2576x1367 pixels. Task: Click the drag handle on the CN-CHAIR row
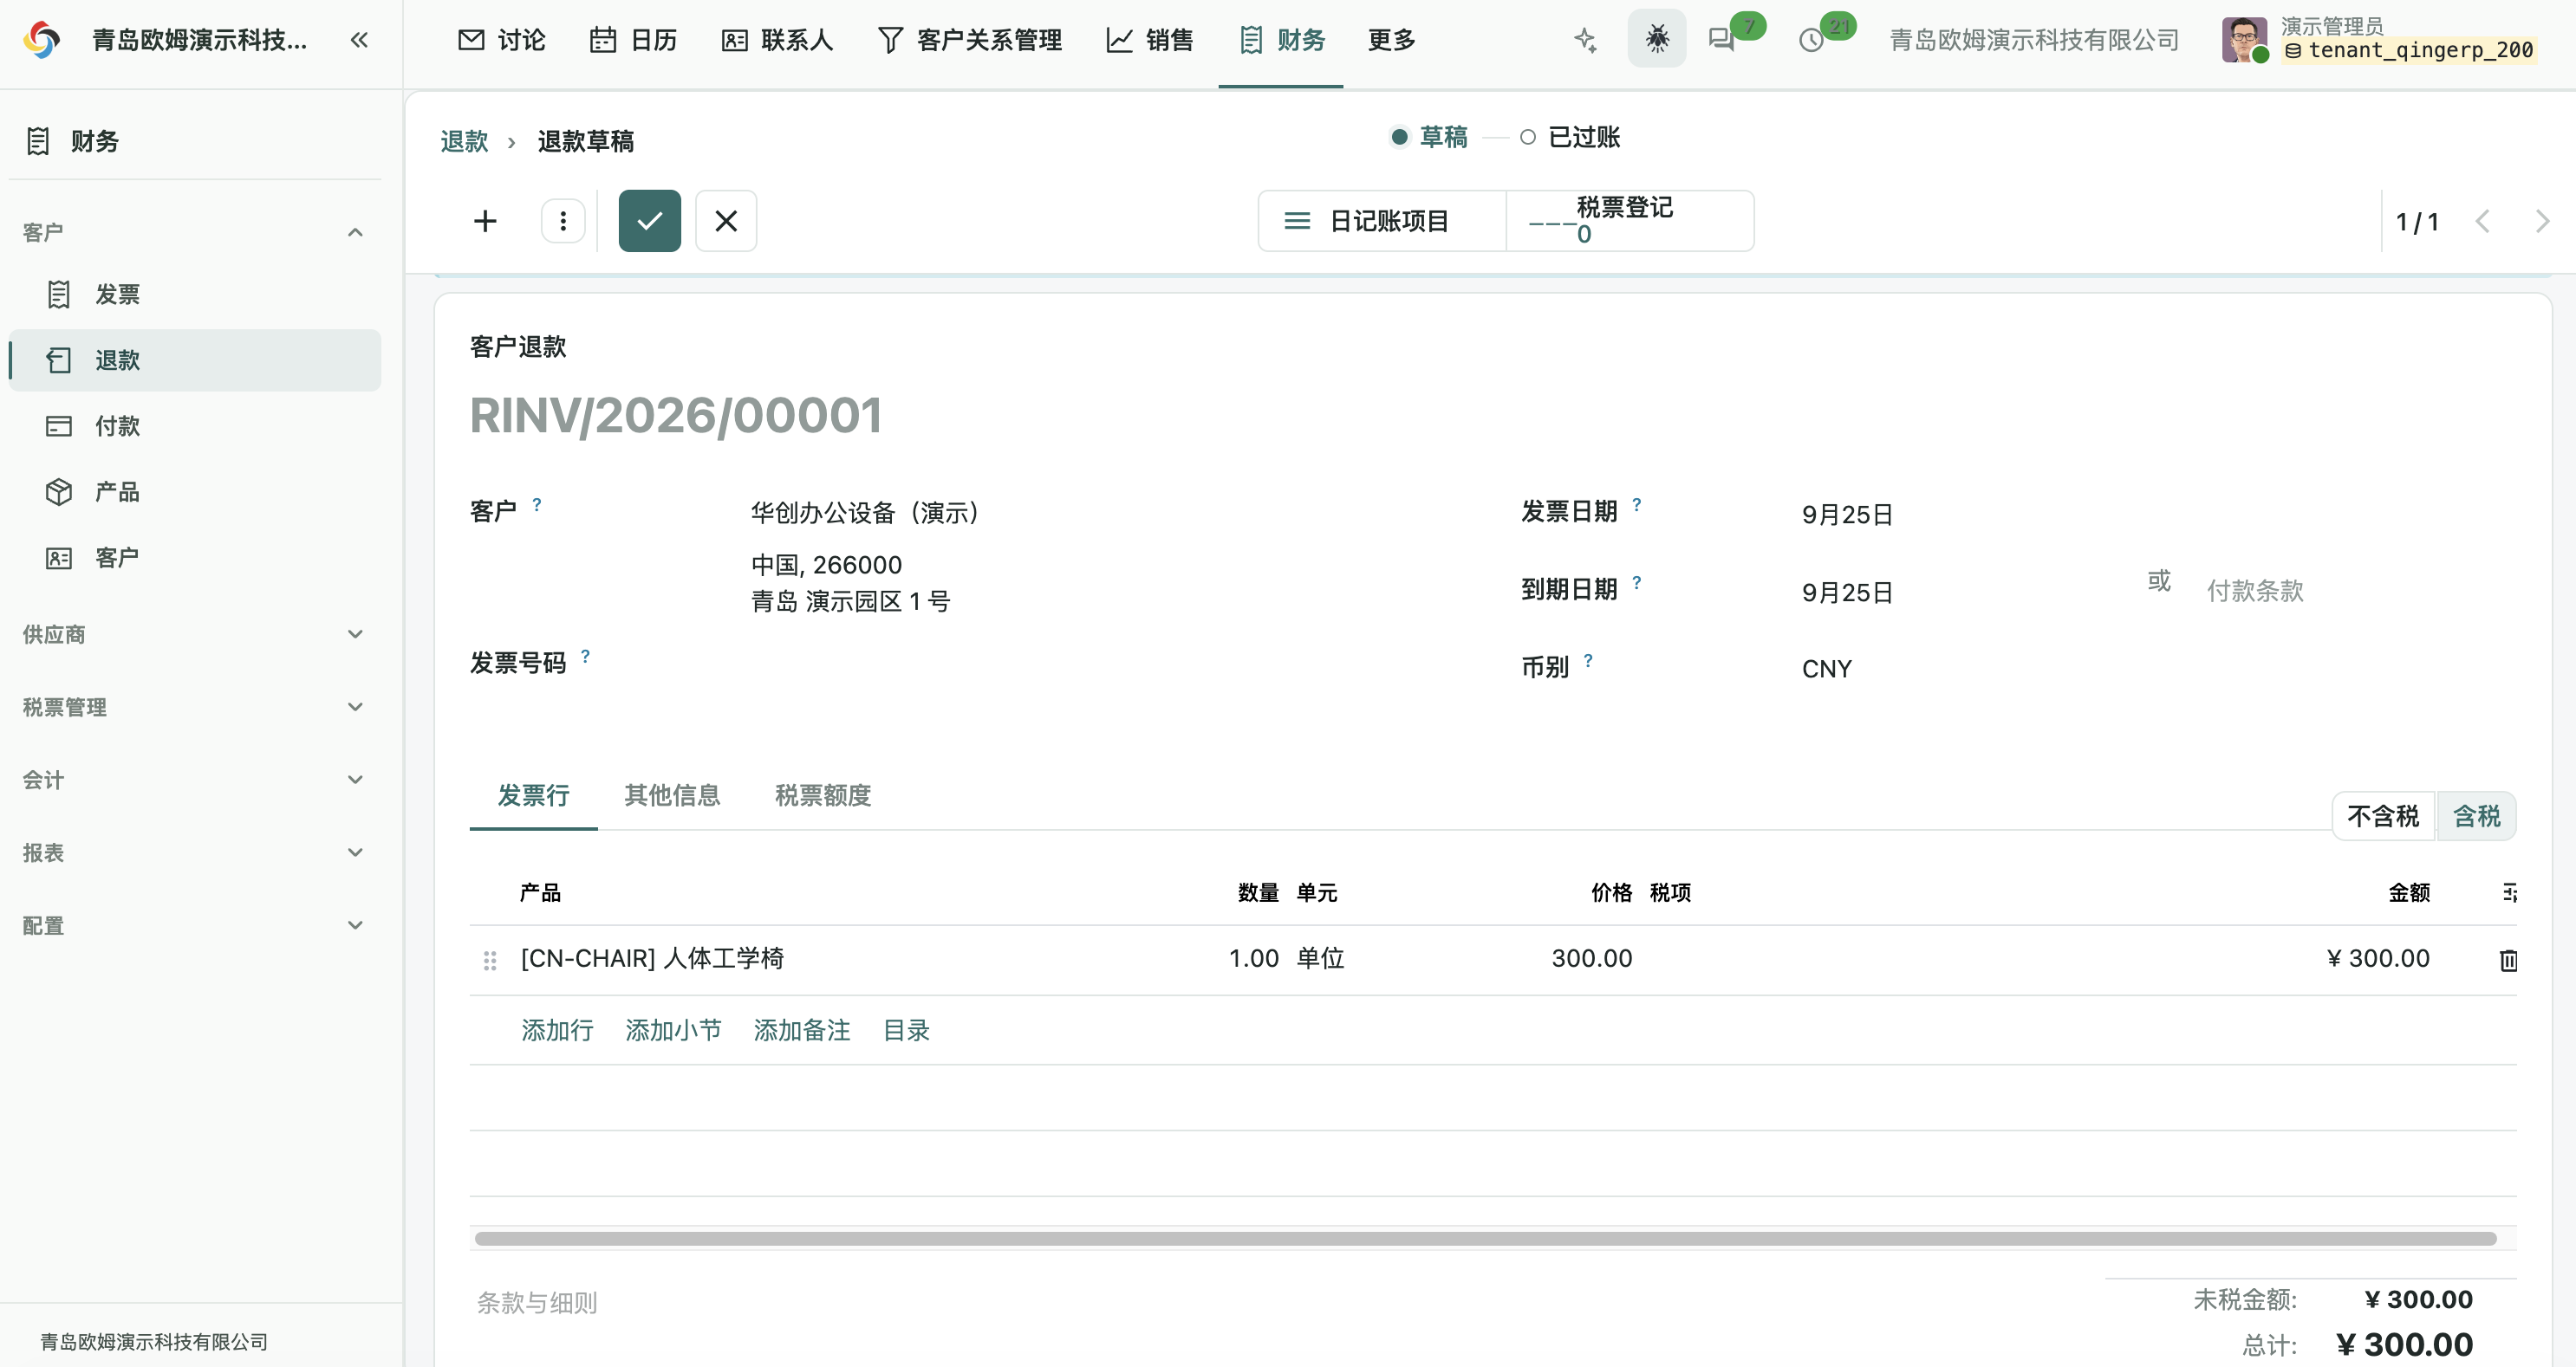[490, 961]
